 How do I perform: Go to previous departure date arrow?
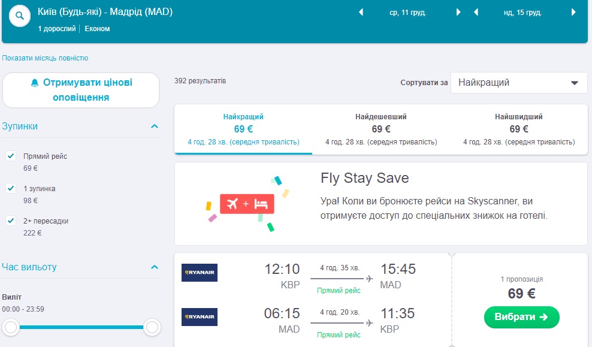pos(361,12)
